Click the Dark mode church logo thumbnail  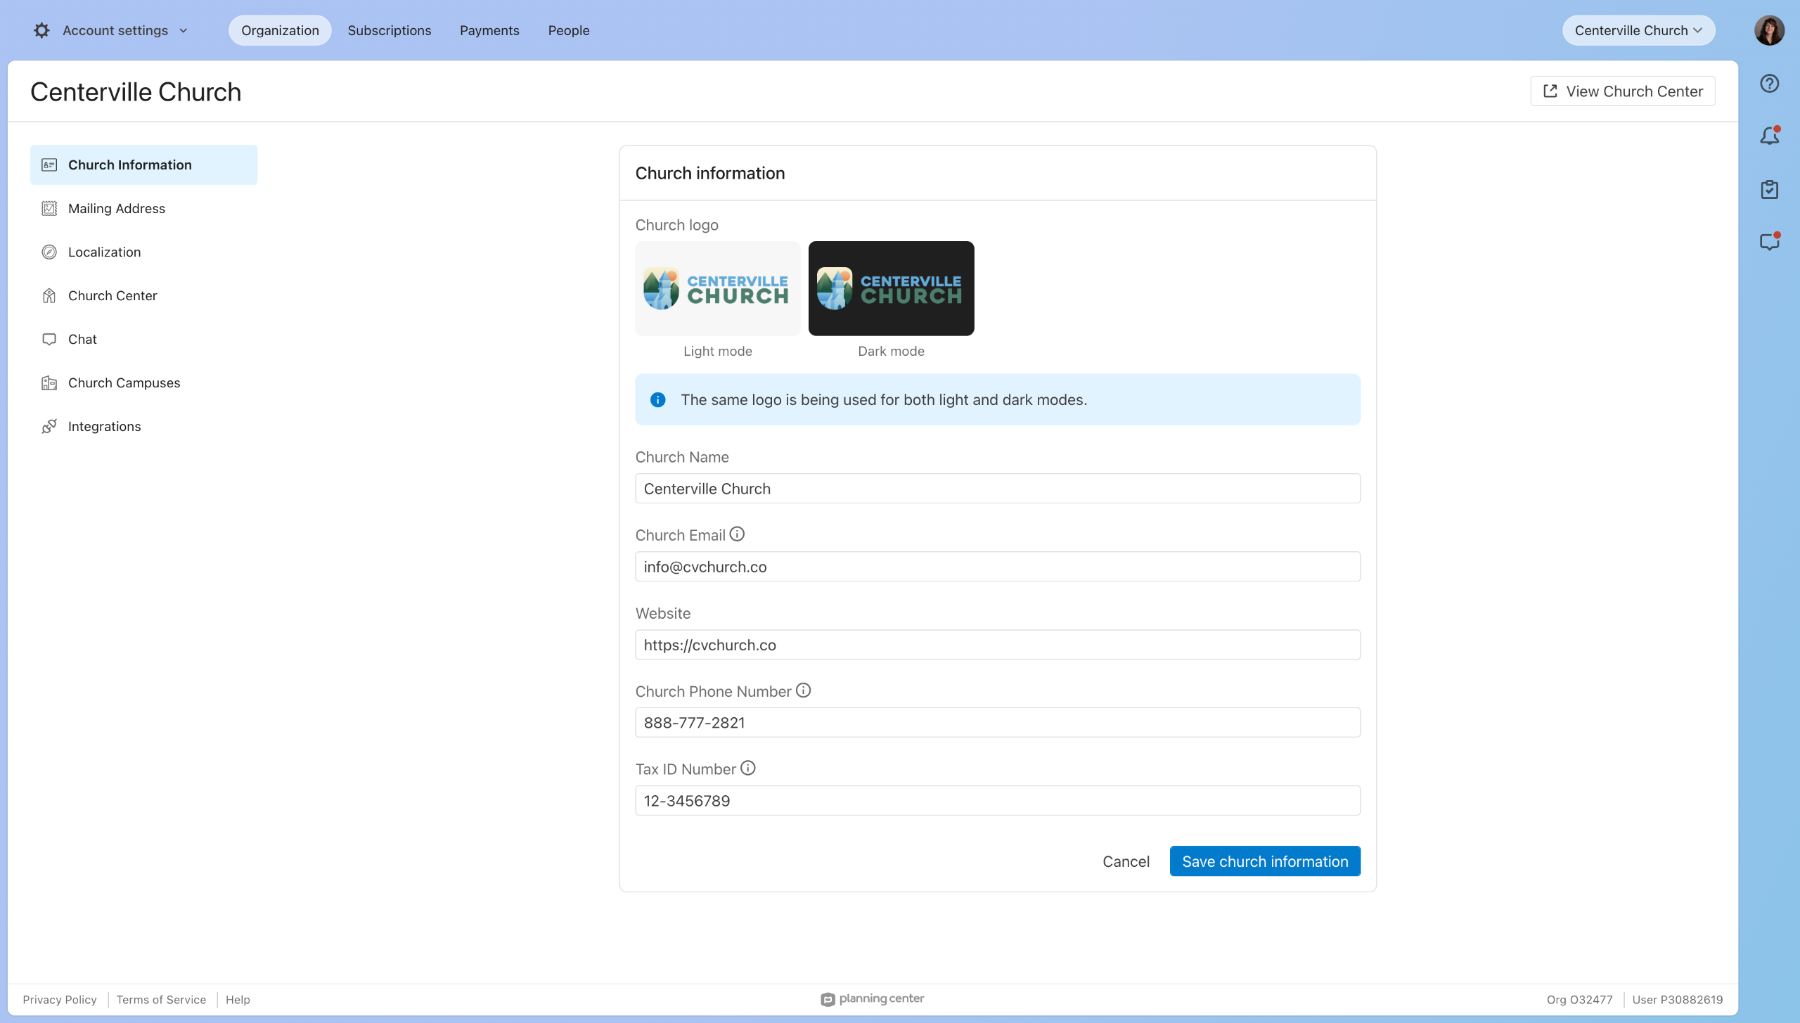click(891, 288)
